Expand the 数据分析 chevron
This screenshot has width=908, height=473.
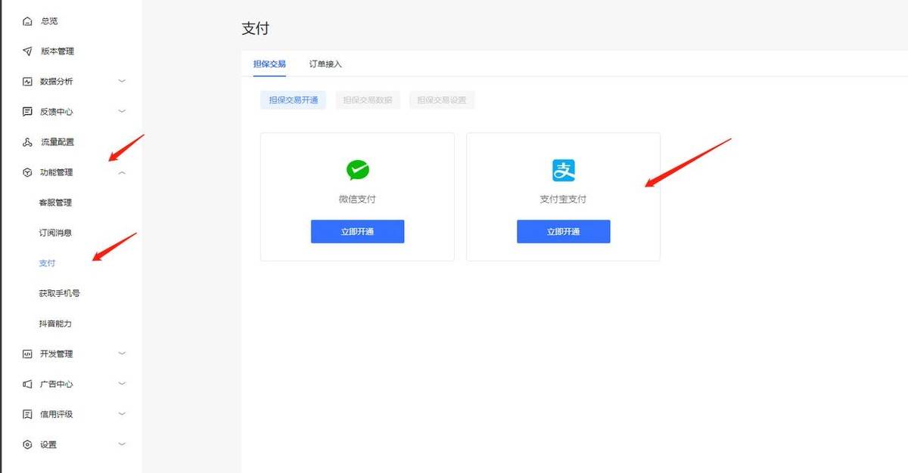122,81
